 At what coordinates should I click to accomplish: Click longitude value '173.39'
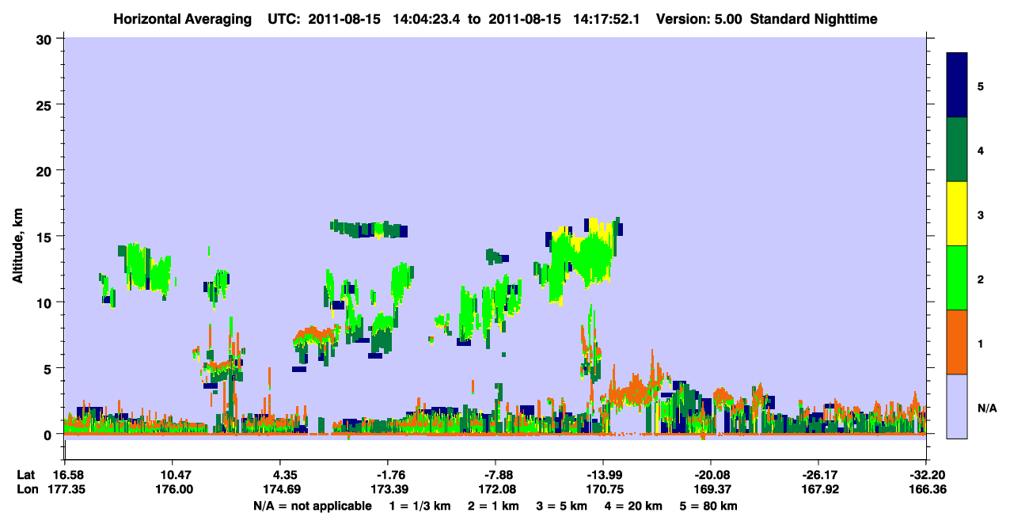click(x=388, y=490)
